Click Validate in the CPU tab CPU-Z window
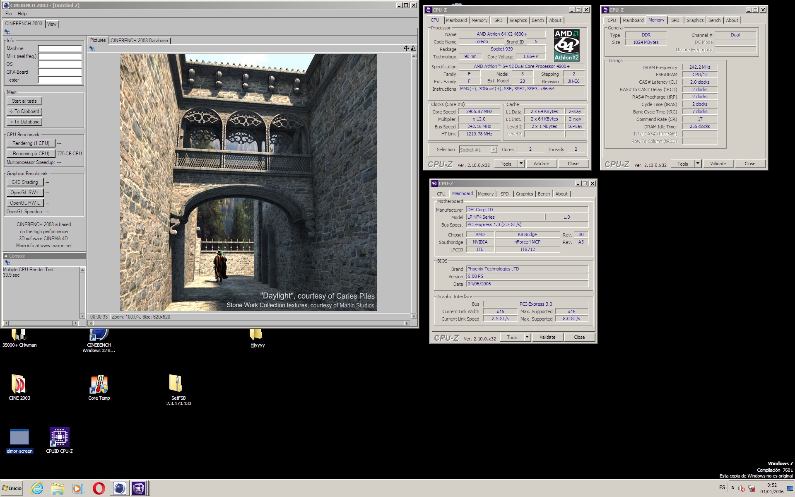 coord(541,164)
